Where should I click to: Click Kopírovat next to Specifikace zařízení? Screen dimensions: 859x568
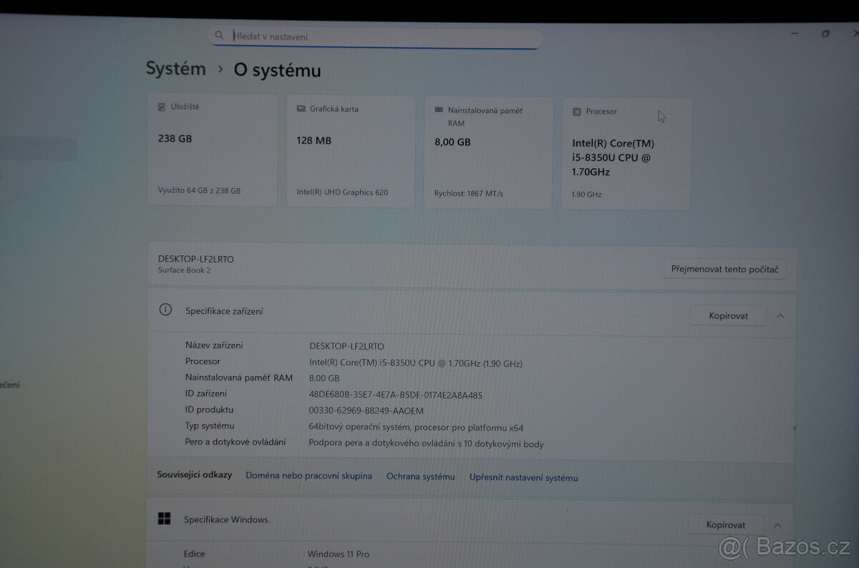click(728, 315)
